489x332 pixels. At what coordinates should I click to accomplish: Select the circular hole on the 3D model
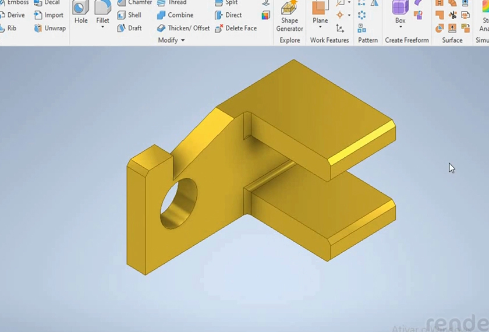pyautogui.click(x=178, y=202)
